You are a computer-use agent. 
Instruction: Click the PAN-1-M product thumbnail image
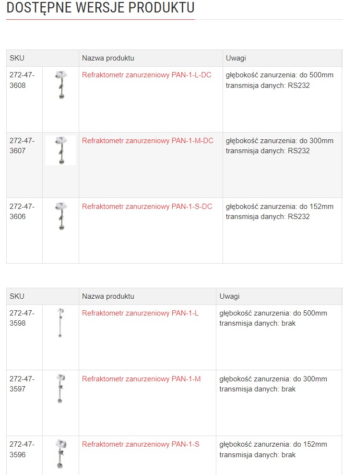point(60,389)
